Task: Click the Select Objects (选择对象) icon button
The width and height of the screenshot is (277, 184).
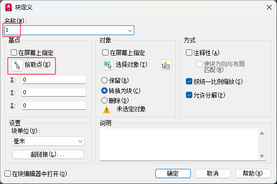Action: pyautogui.click(x=108, y=65)
